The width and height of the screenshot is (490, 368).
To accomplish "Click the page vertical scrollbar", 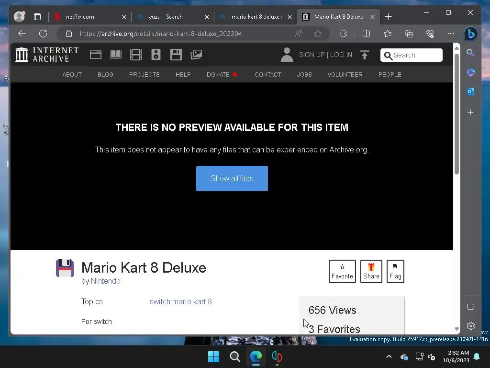I will pyautogui.click(x=457, y=114).
